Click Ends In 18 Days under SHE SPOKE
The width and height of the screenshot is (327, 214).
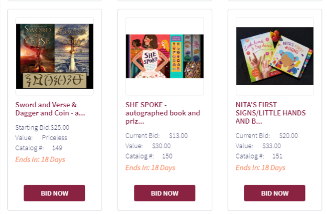pyautogui.click(x=150, y=168)
